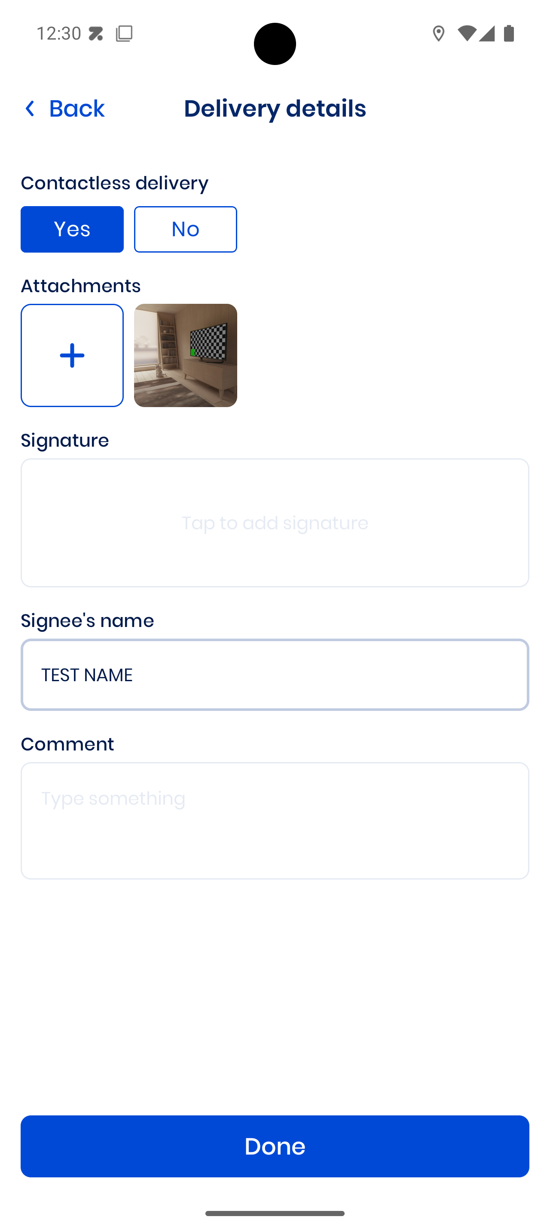Tap the plus icon to add attachment
Screen dimensions: 550x1229
[72, 355]
